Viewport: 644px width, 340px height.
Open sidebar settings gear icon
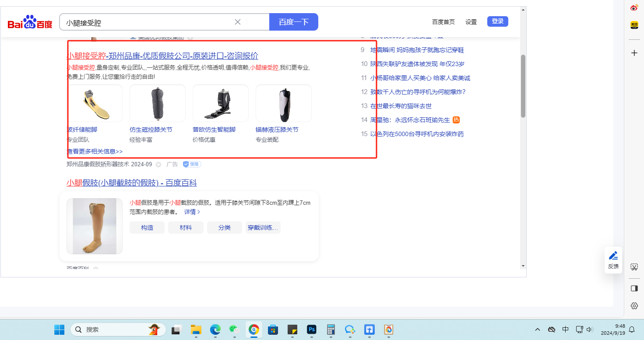pyautogui.click(x=634, y=306)
